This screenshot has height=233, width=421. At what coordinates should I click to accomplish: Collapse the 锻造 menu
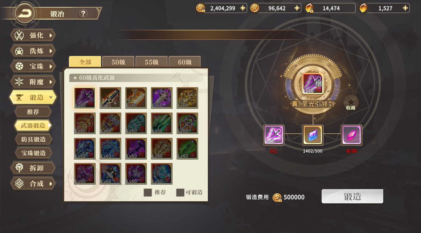(33, 97)
